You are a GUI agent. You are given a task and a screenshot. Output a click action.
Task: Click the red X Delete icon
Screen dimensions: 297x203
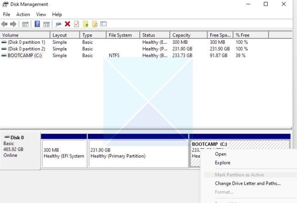67,24
